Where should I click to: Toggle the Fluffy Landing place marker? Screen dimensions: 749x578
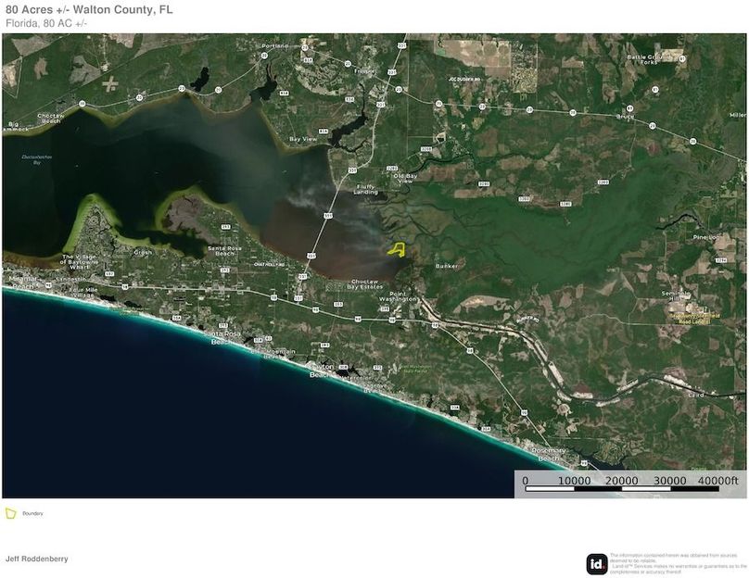point(363,189)
